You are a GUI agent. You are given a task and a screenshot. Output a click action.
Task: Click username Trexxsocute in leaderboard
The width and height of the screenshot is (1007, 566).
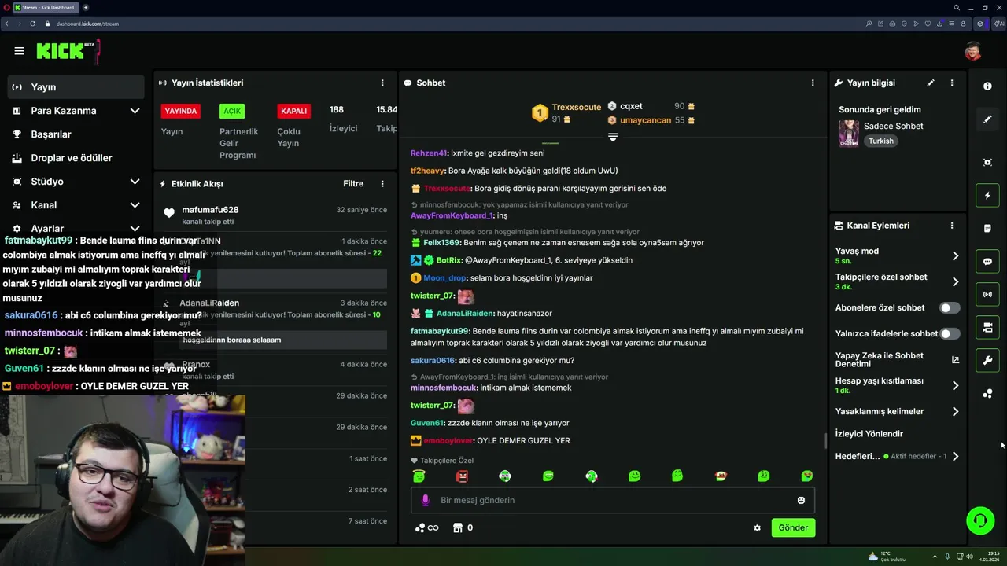576,107
